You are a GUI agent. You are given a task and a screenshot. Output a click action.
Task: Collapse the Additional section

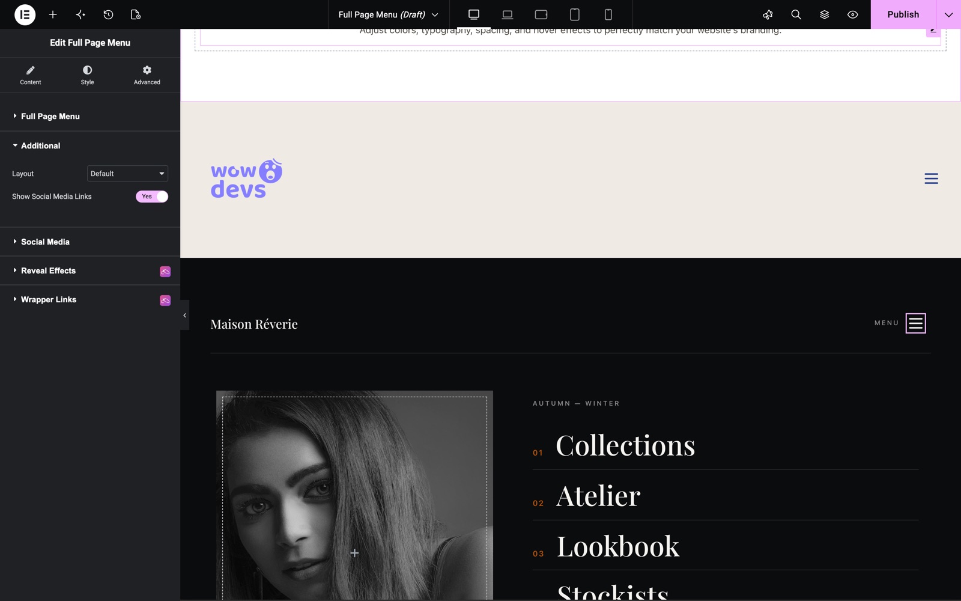(90, 145)
